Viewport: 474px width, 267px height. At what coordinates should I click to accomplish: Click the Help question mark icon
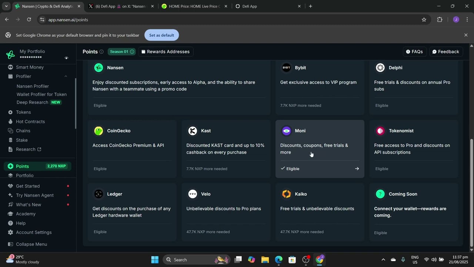coord(10,223)
